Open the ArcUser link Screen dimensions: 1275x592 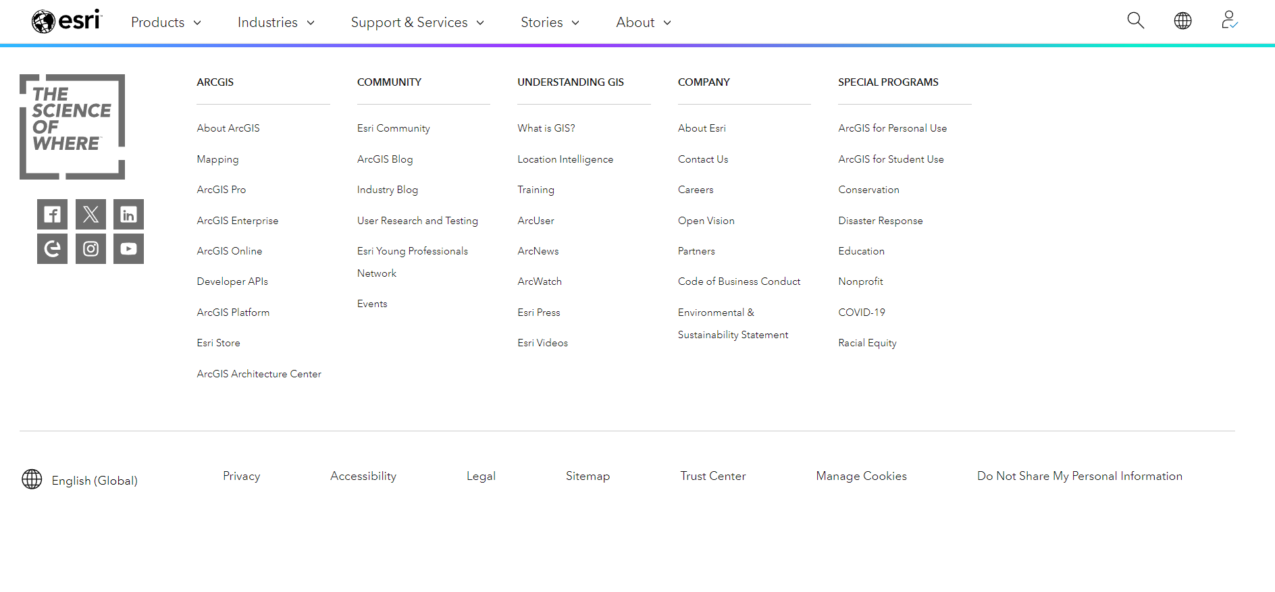[x=536, y=221]
